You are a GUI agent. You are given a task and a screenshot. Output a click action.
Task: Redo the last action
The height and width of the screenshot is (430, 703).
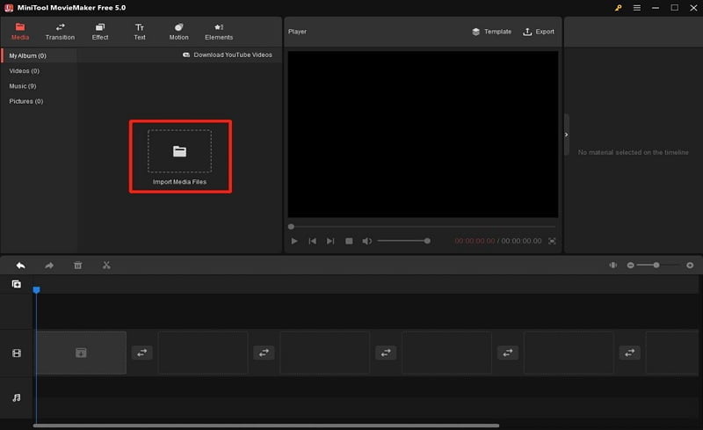pos(49,266)
